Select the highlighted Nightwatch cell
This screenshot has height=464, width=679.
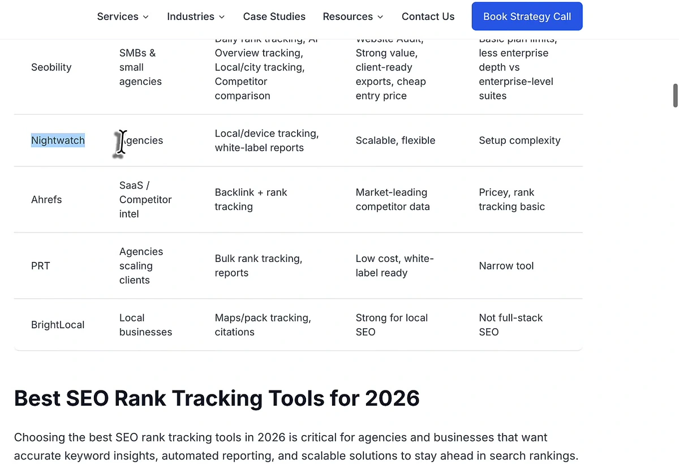click(x=58, y=140)
